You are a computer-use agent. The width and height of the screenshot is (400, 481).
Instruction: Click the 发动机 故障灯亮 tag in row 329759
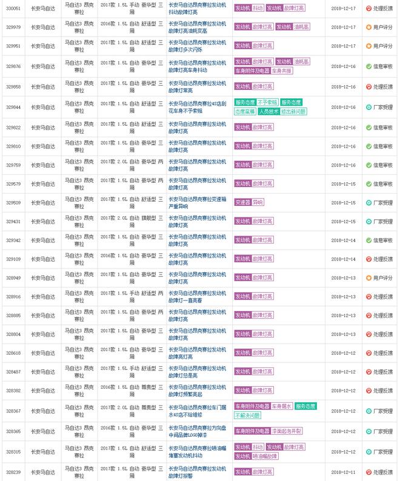[254, 165]
